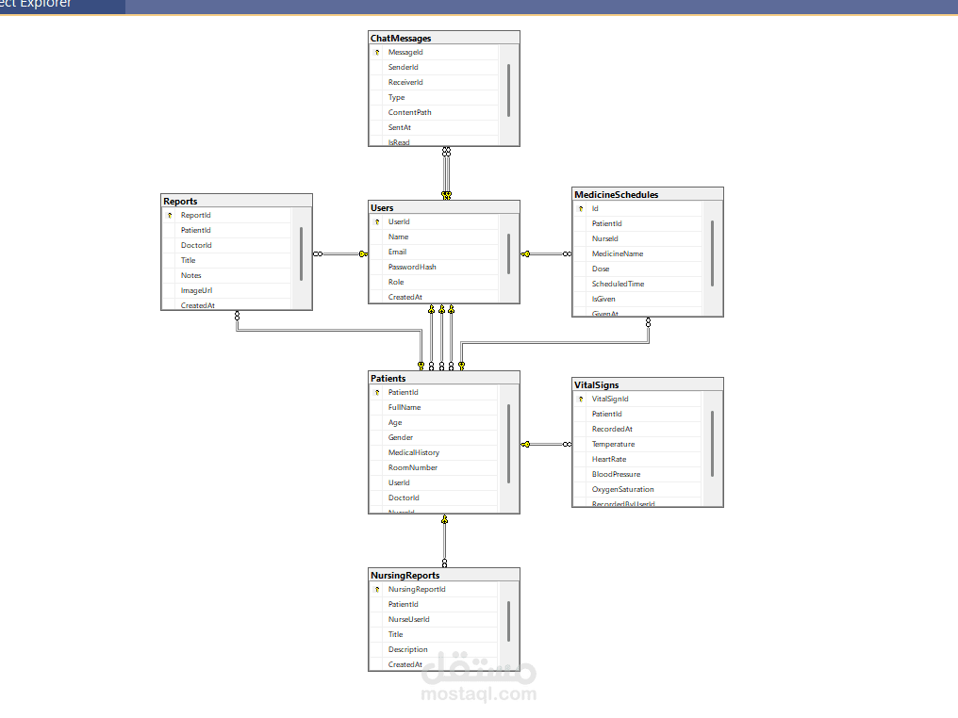Click the UserId key icon in Users
This screenshot has height=718, width=958.
[x=377, y=222]
